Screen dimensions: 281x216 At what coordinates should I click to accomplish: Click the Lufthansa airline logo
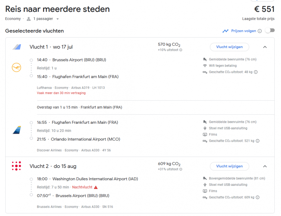(17, 67)
